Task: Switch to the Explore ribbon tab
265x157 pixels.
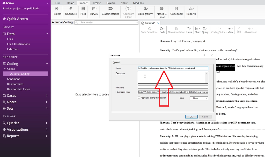Action: click(111, 3)
